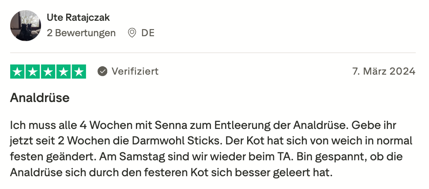The image size is (429, 189).
Task: Click the verified checkmark badge icon
Action: (x=102, y=71)
